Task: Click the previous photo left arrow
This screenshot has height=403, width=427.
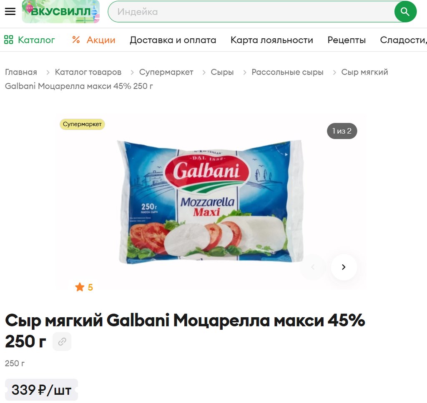Action: coord(313,267)
